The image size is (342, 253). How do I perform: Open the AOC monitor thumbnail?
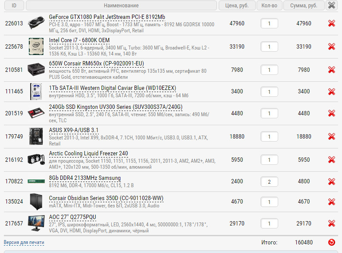pos(36,223)
